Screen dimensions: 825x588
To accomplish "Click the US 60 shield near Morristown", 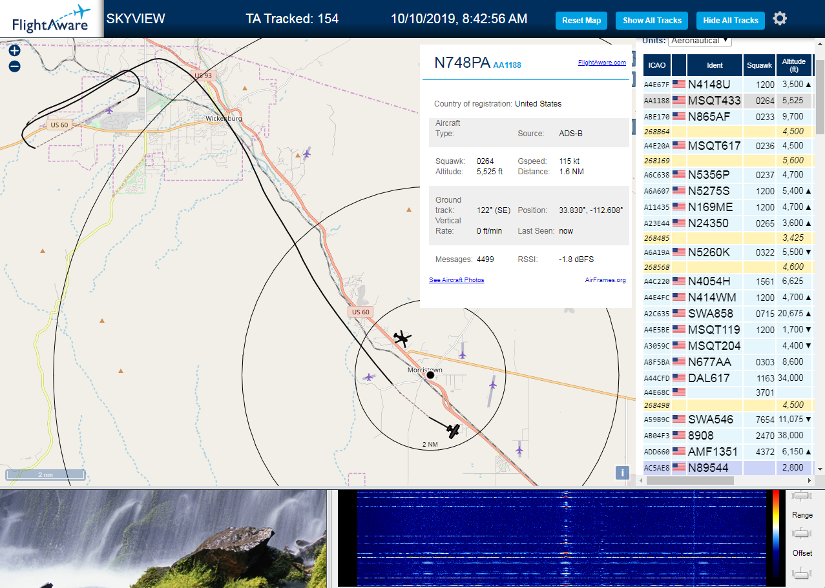I will (x=360, y=312).
